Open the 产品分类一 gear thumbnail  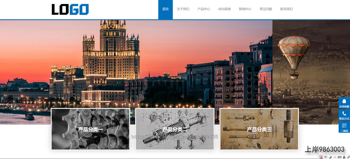coord(90,129)
